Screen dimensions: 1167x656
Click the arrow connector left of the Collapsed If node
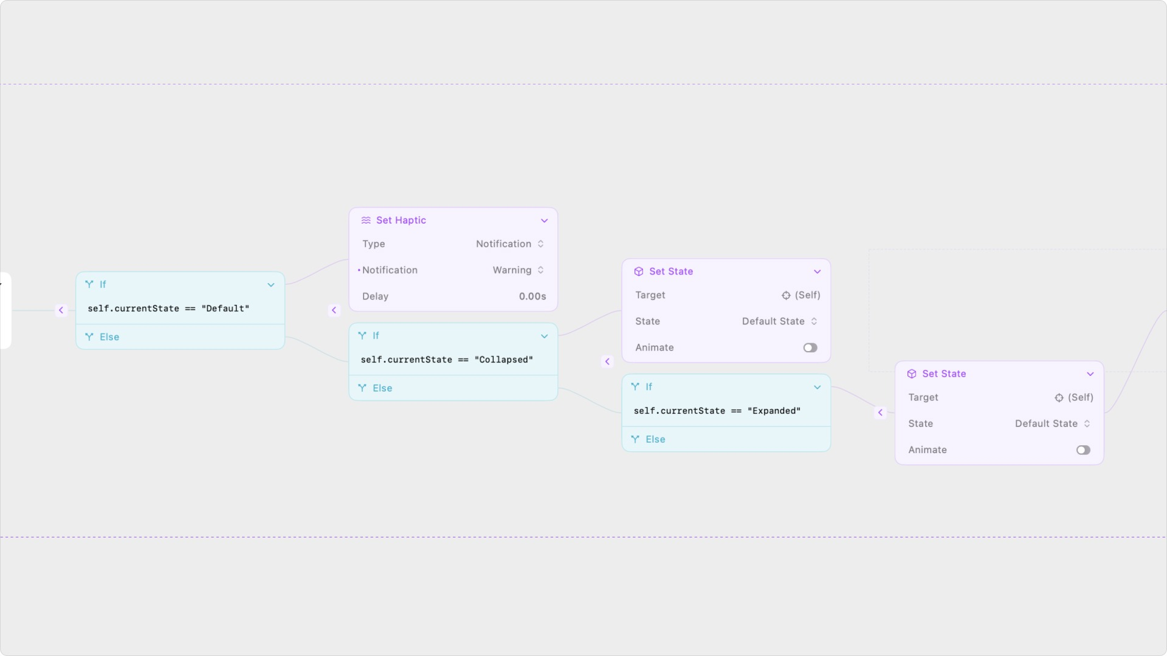tap(334, 310)
